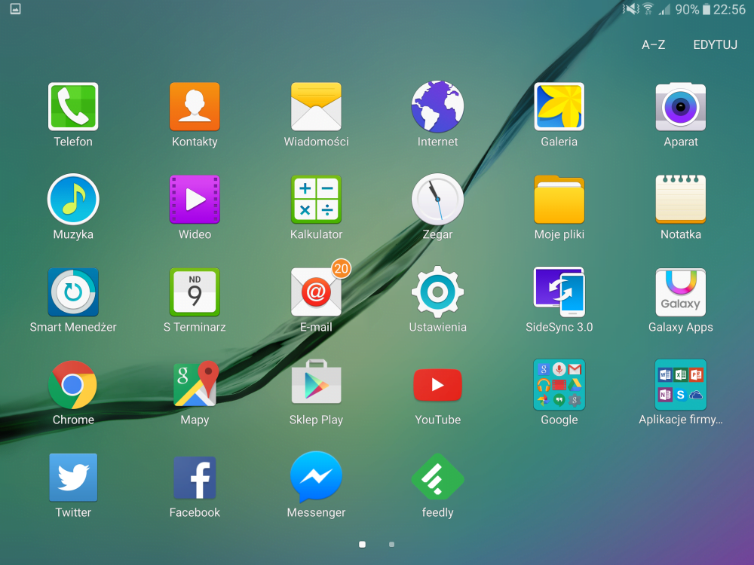Launch the Chrome browser
This screenshot has width=754, height=565.
tap(73, 385)
